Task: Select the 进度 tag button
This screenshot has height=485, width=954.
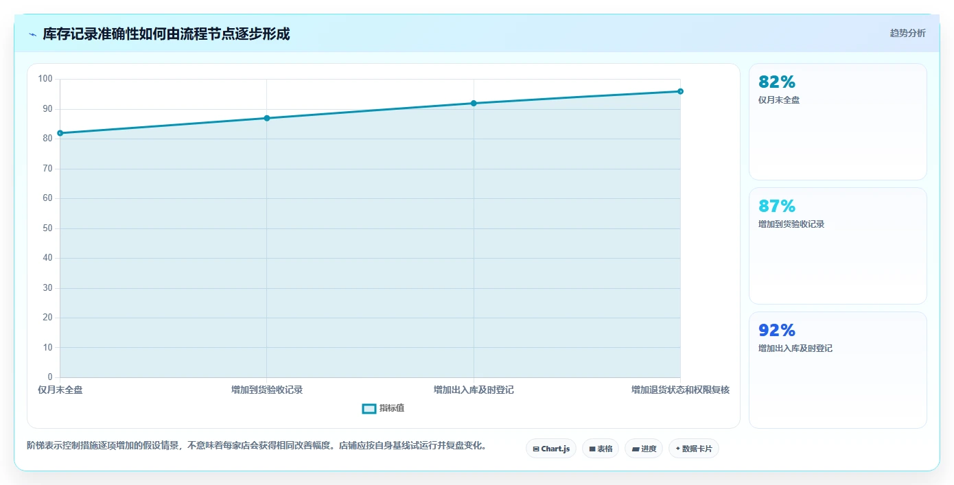Action: (644, 449)
